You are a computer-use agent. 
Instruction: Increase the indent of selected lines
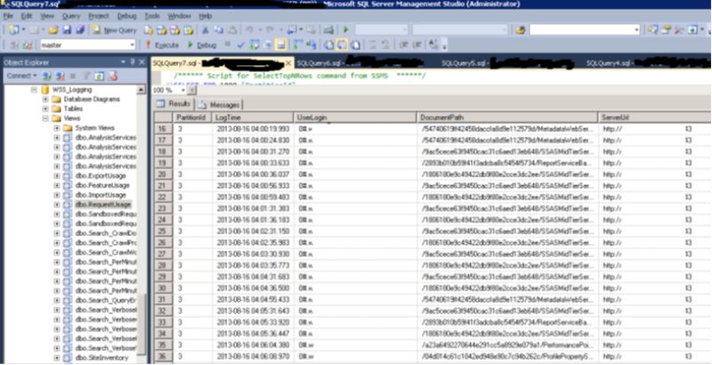(417, 45)
